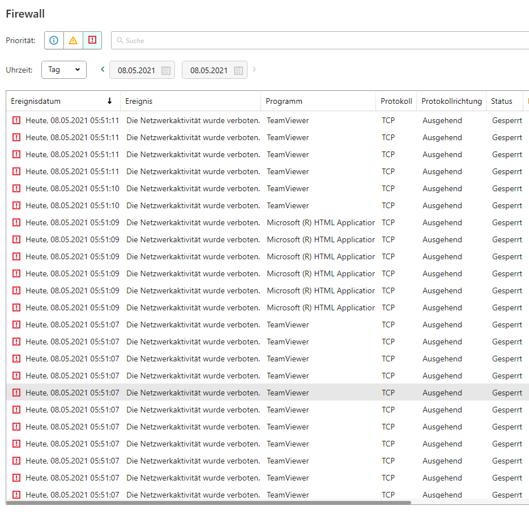Viewport: 529px width, 514px height.
Task: Toggle the info priority filter icon
Action: [x=54, y=40]
